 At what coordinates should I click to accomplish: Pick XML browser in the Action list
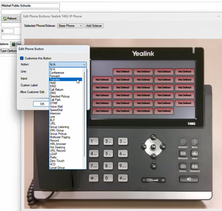66,144
